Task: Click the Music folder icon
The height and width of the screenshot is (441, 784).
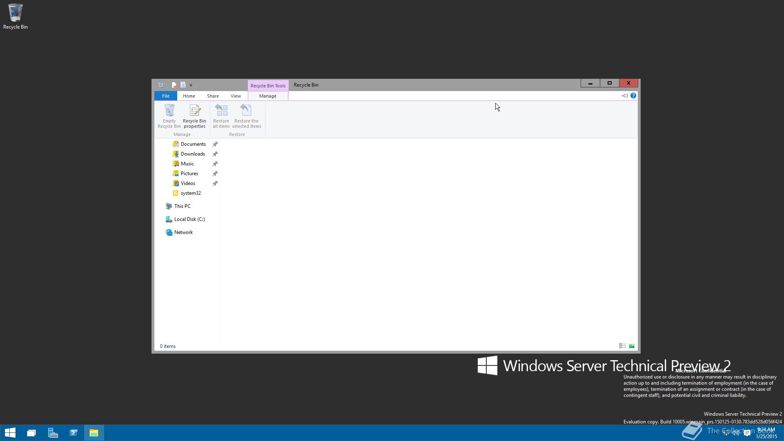Action: 176,164
